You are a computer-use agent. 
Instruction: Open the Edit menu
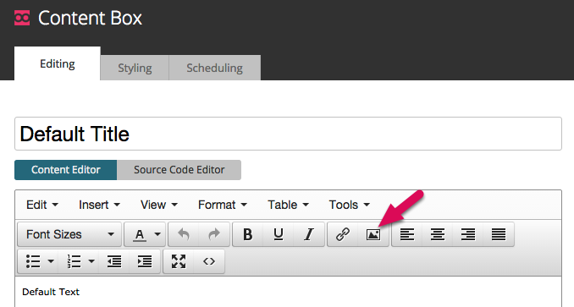42,205
